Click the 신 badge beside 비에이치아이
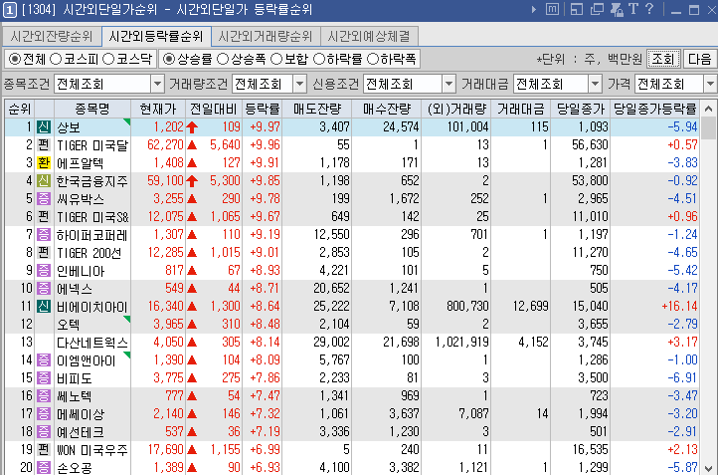 (x=44, y=306)
